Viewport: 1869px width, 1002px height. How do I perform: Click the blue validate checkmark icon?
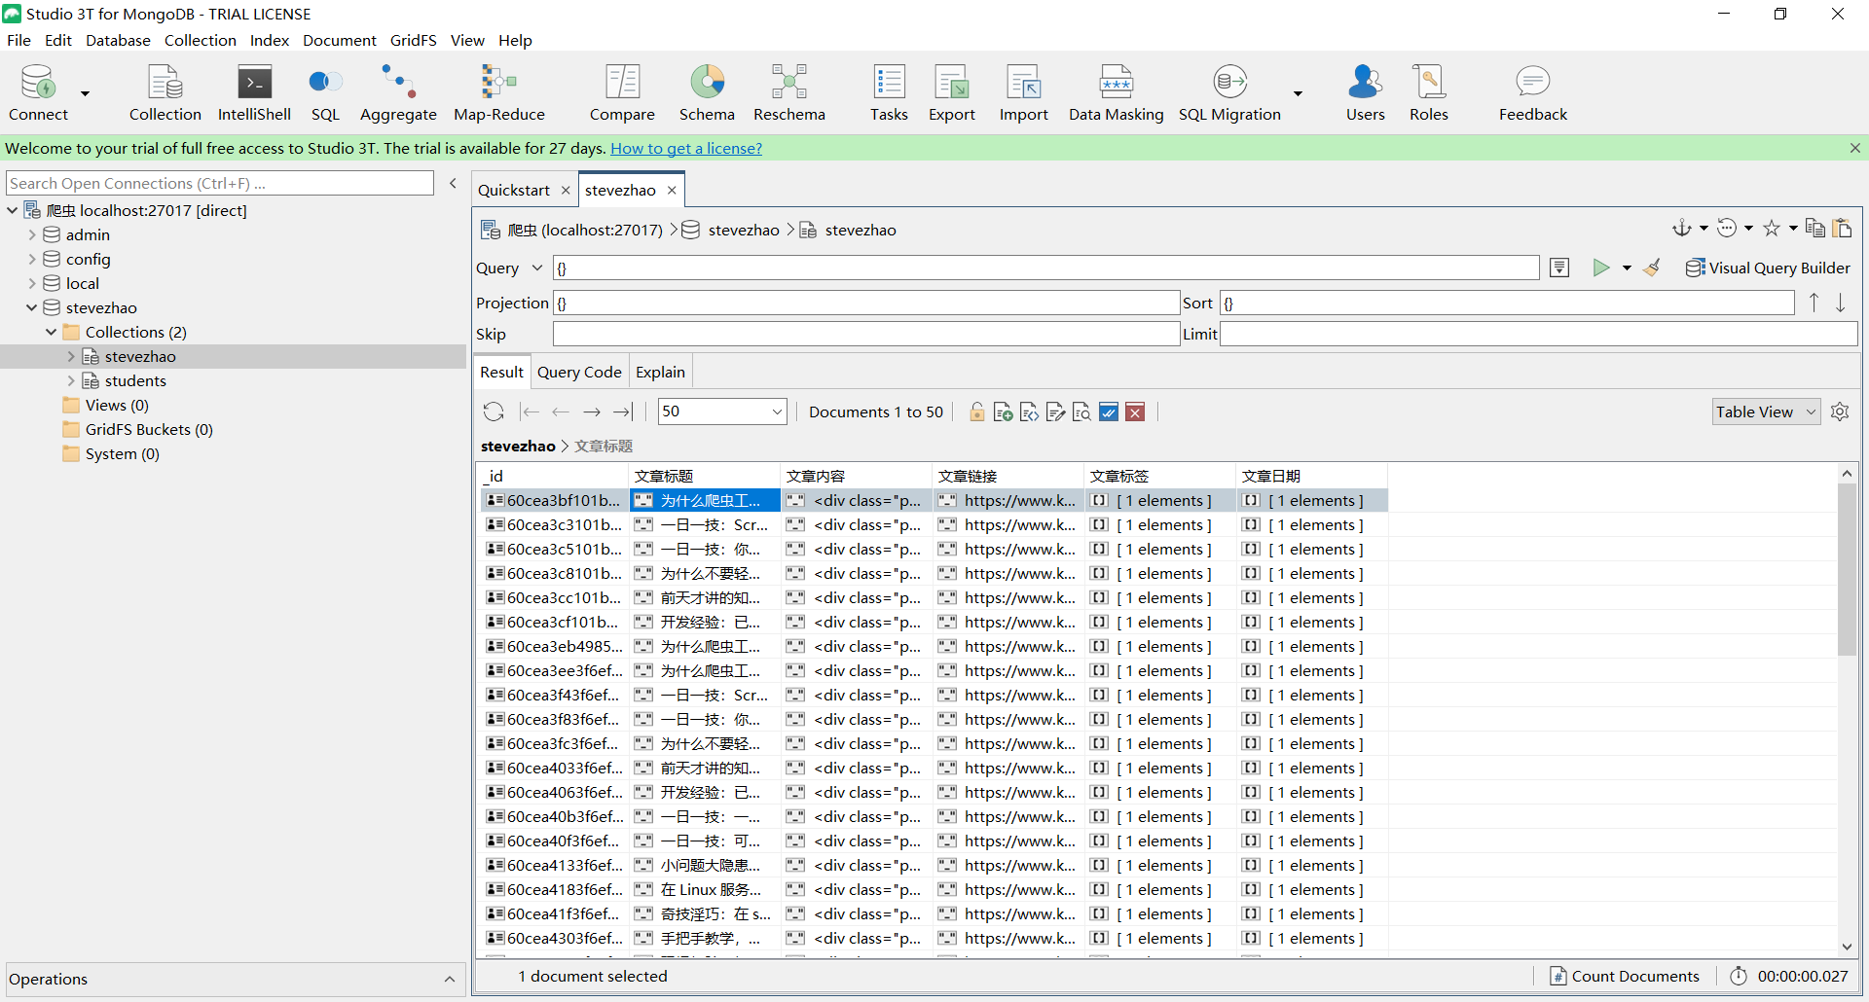click(x=1108, y=412)
